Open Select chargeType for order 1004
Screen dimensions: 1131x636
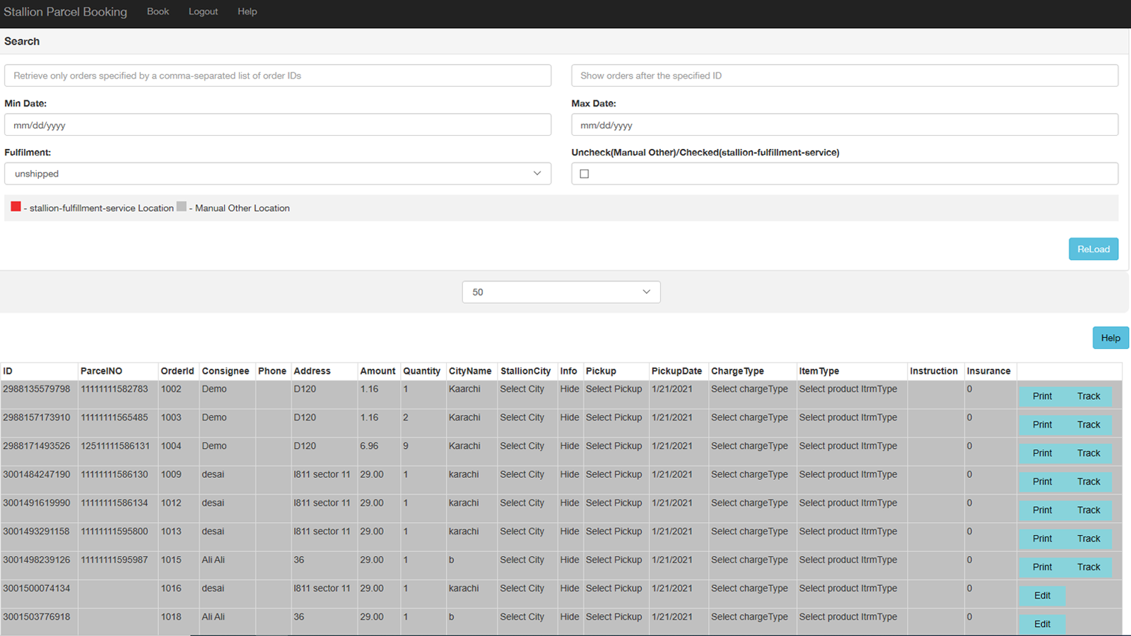point(749,446)
